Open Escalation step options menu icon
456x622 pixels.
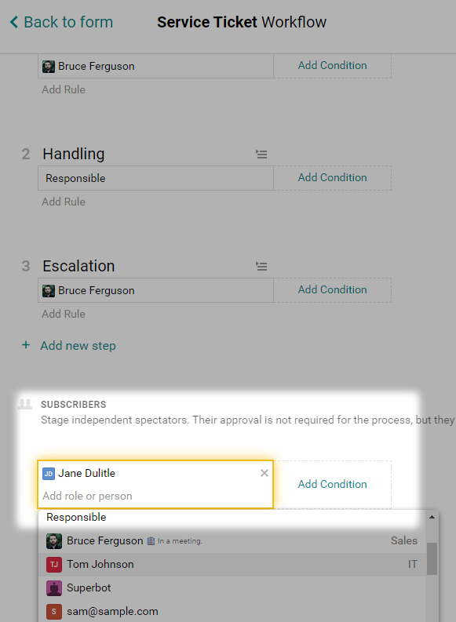point(261,266)
